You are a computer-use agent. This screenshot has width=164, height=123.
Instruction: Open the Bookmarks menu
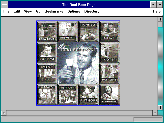(54, 11)
